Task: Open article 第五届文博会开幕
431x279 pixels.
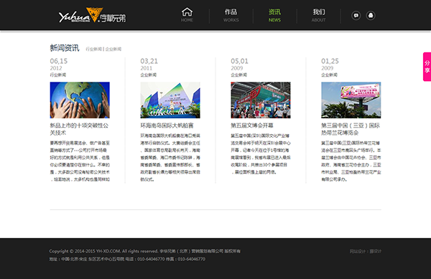Action: (252, 126)
